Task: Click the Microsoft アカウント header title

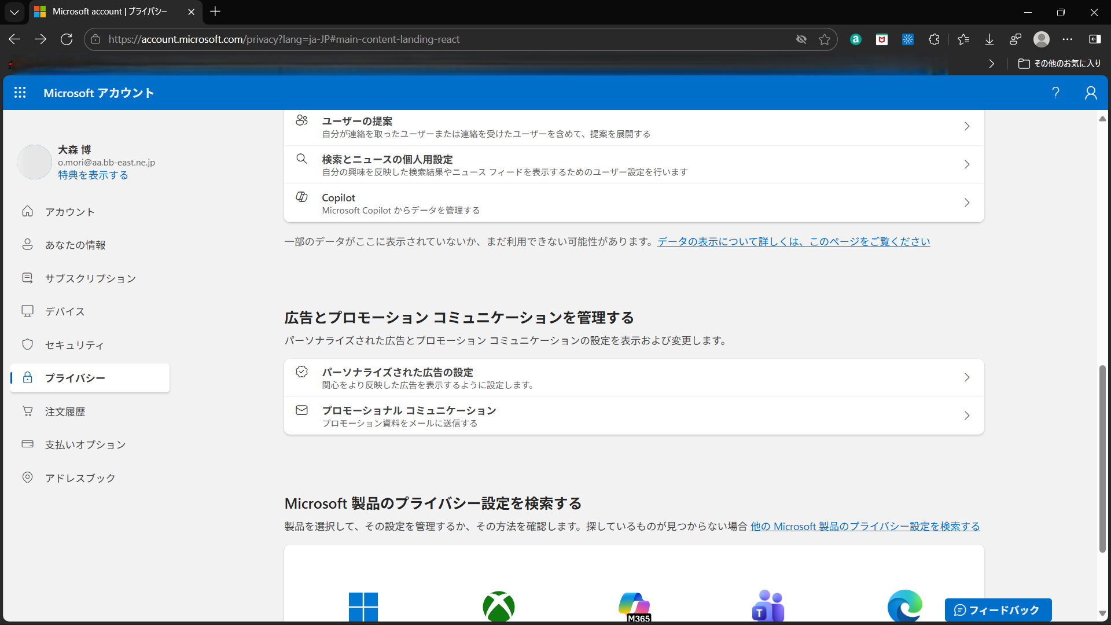Action: coord(99,93)
